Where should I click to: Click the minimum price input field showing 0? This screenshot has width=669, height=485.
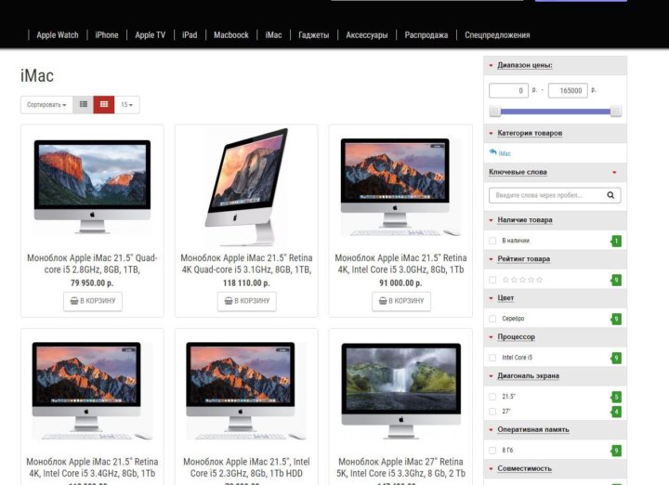coord(508,90)
